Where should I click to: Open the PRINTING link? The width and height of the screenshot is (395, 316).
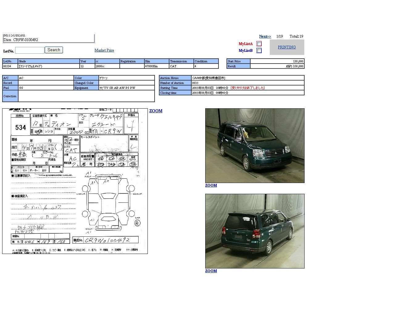coord(287,47)
